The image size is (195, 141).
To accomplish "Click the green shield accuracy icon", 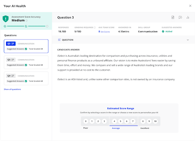I will [6, 19].
